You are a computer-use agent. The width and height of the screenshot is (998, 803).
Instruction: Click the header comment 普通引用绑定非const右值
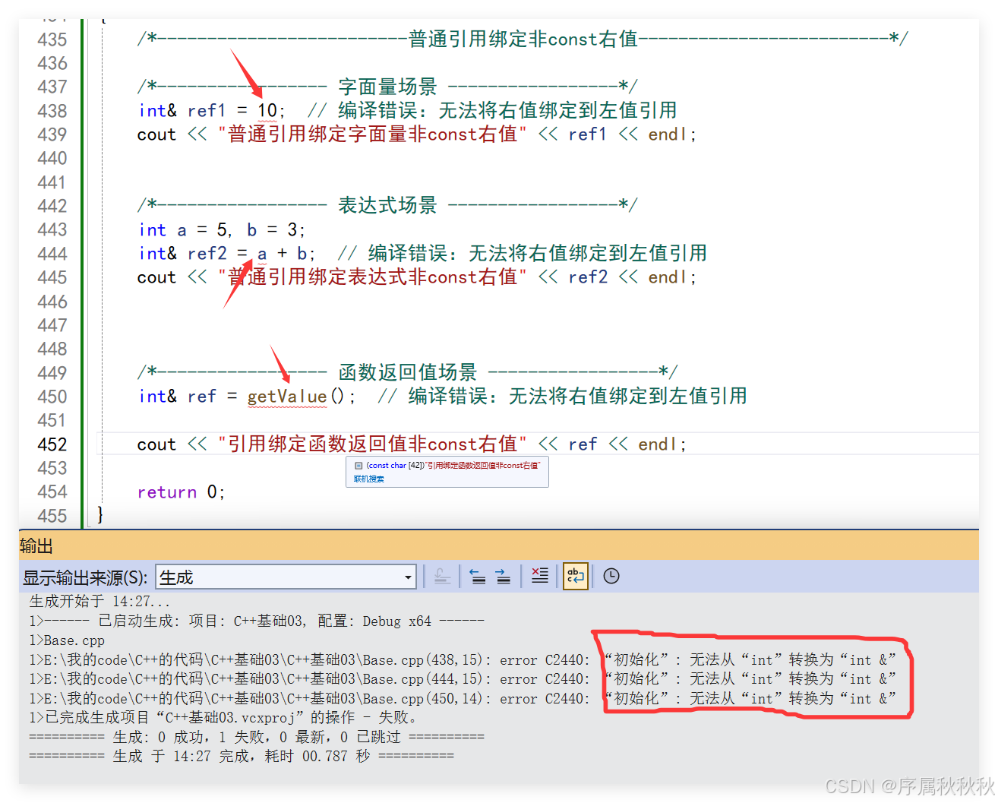(523, 39)
